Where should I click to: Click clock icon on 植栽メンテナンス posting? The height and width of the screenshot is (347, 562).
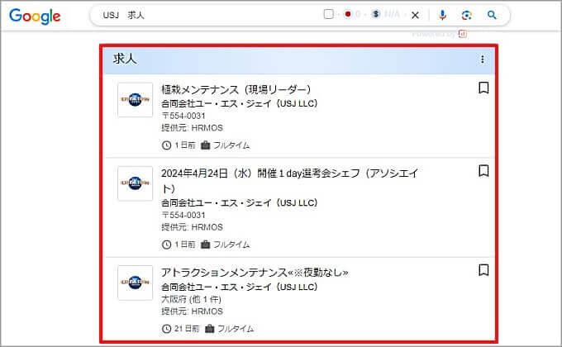pyautogui.click(x=166, y=145)
